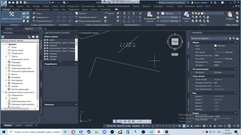Click the keyword search input field
Image resolution: width=241 pixels, height=135 pixels.
tap(172, 3)
